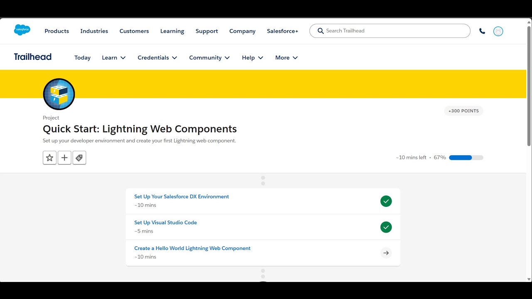Viewport: 532px width, 299px height.
Task: Expand the Credentials dropdown
Action: pyautogui.click(x=158, y=58)
